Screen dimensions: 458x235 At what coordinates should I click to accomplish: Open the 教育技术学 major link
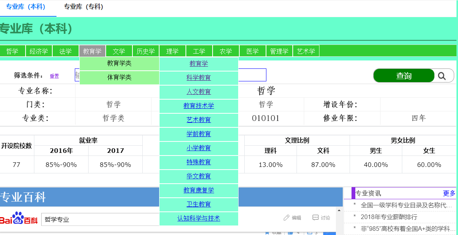(198, 106)
